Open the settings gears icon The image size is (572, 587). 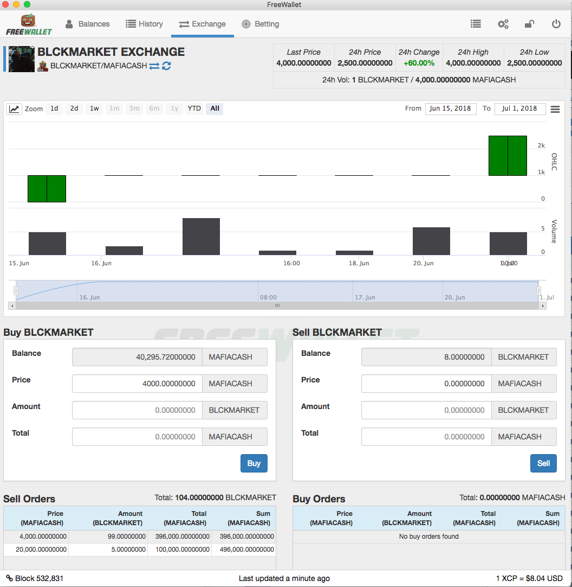503,24
